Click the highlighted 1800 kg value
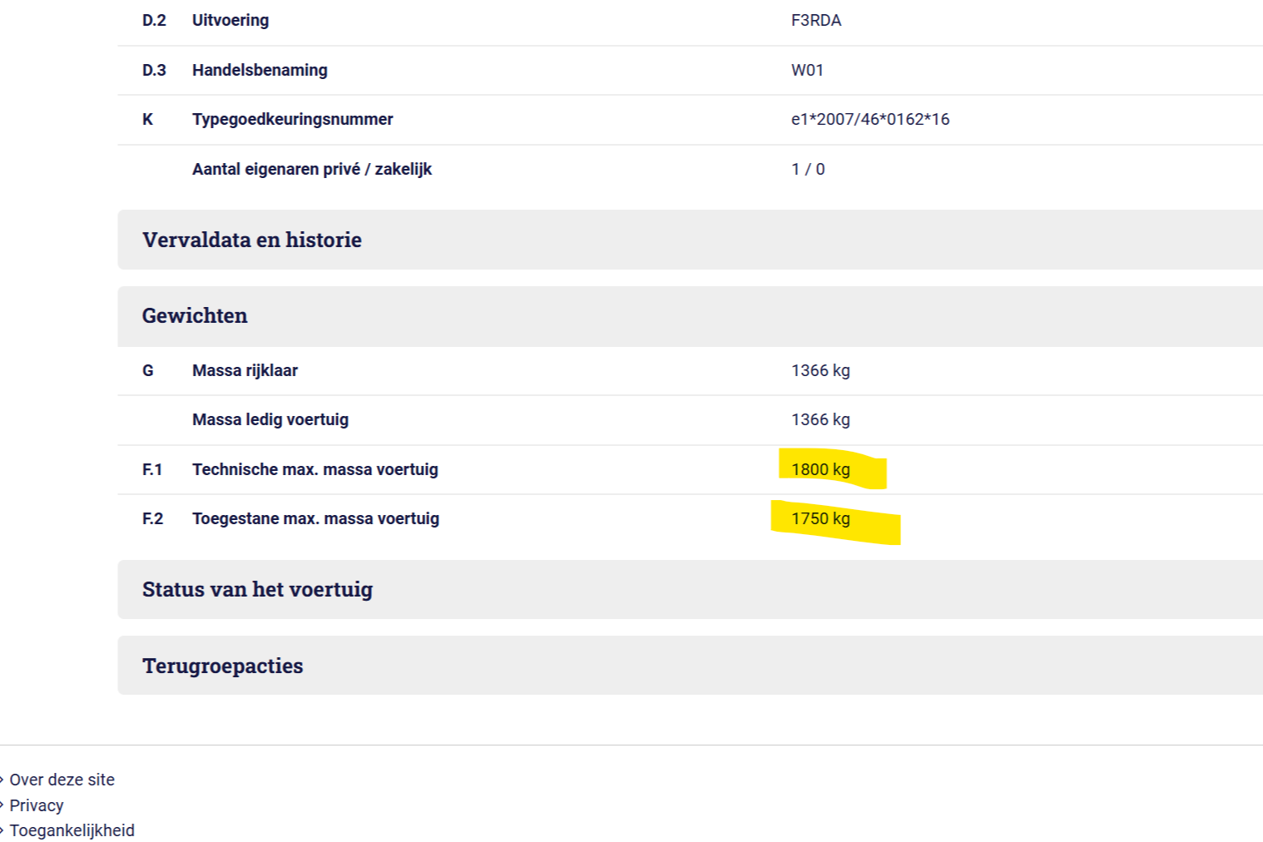The height and width of the screenshot is (842, 1263). (820, 469)
